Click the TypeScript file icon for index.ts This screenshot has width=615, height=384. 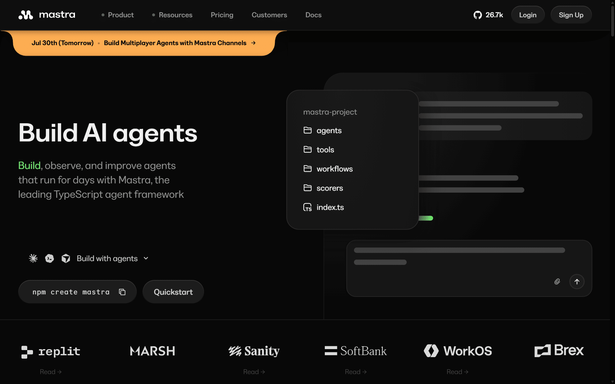tap(307, 207)
